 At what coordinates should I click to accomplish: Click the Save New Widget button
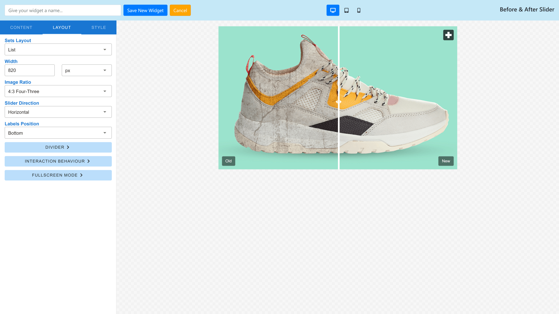coord(145,10)
